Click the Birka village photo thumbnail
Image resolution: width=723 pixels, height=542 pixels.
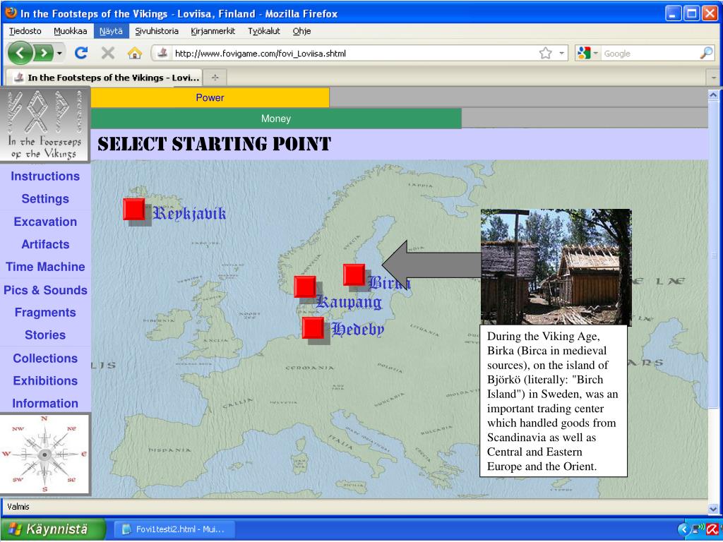556,267
